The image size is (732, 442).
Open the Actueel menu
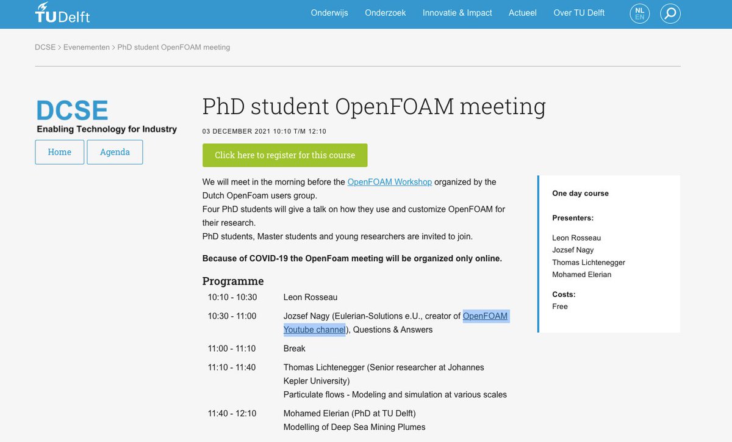coord(523,13)
